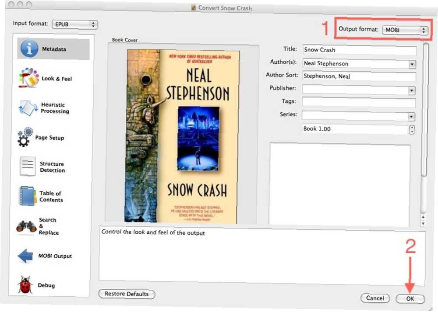
Task: Click OK to start conversion
Action: click(410, 298)
